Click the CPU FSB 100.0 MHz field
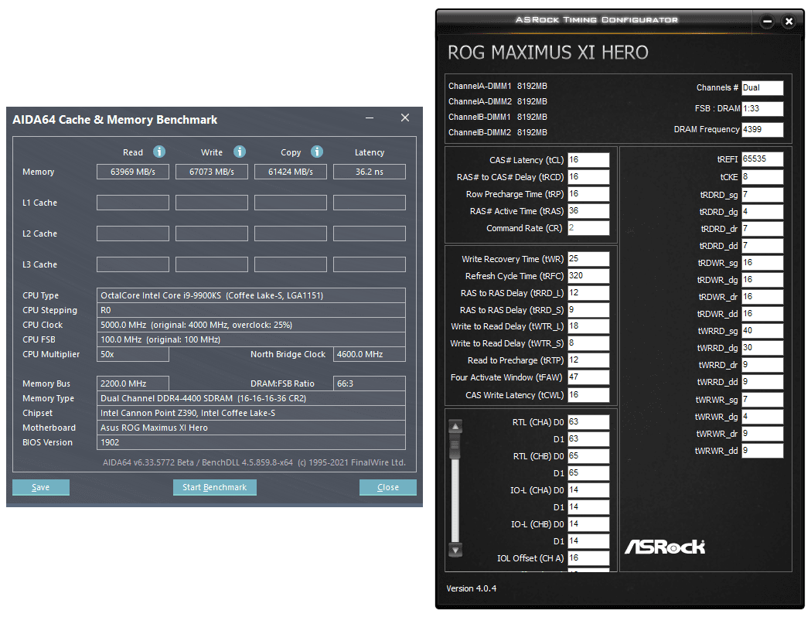Image resolution: width=811 pixels, height=617 pixels. click(250, 339)
